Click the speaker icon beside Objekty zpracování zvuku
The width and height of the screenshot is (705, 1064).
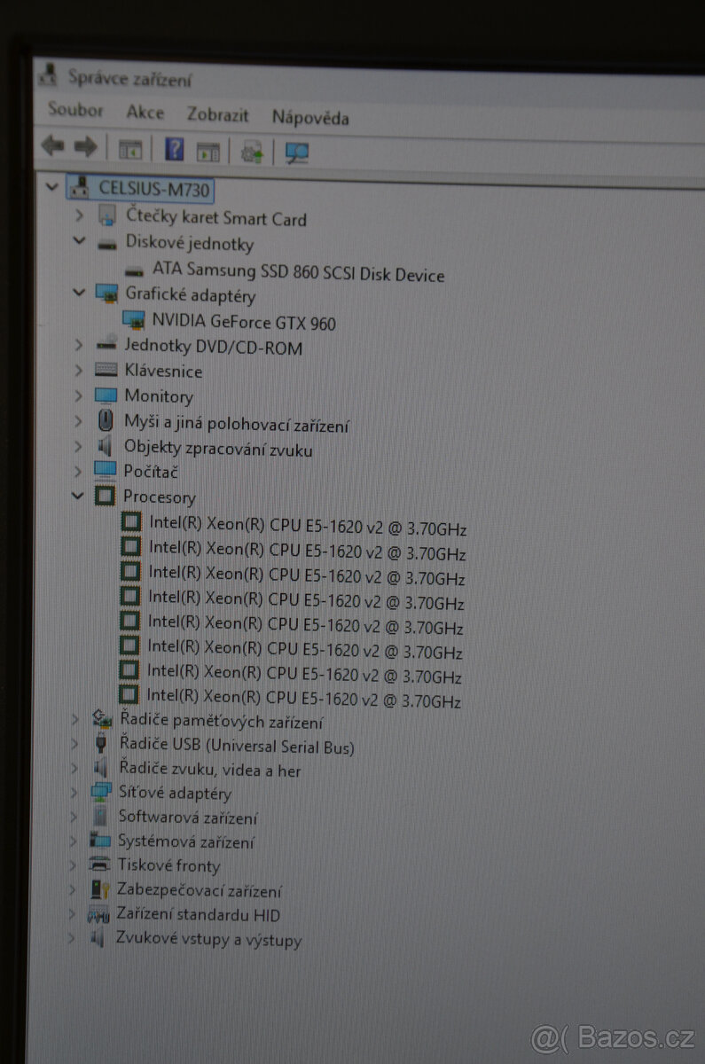pos(105,445)
